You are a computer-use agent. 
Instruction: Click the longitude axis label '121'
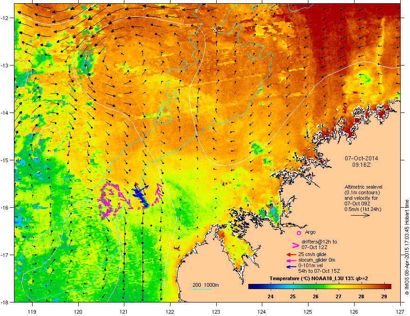pos(124,311)
